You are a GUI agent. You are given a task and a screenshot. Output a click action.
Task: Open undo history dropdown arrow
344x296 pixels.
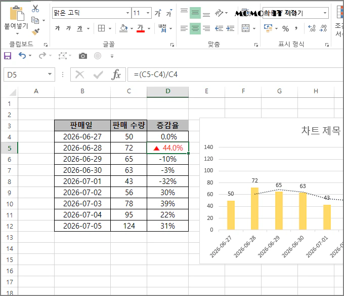click(x=30, y=56)
